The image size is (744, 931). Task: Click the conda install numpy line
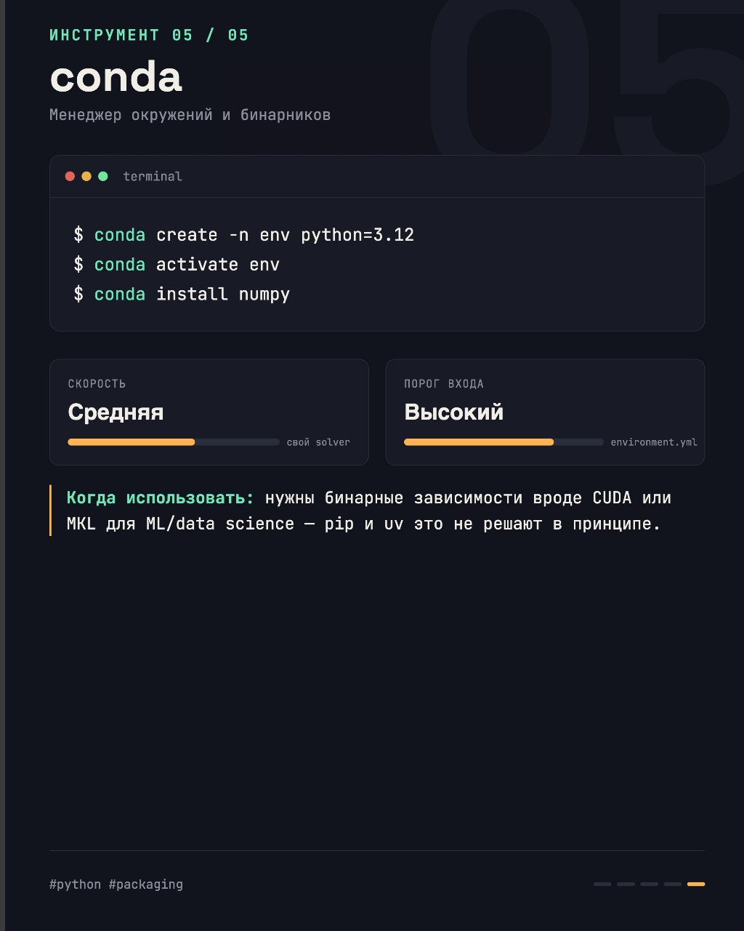(x=182, y=294)
